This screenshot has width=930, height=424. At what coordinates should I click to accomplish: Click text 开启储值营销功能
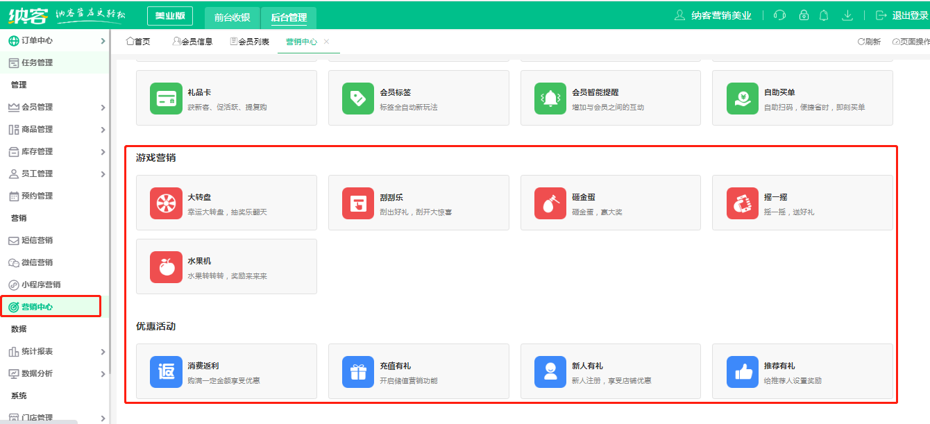tap(409, 380)
